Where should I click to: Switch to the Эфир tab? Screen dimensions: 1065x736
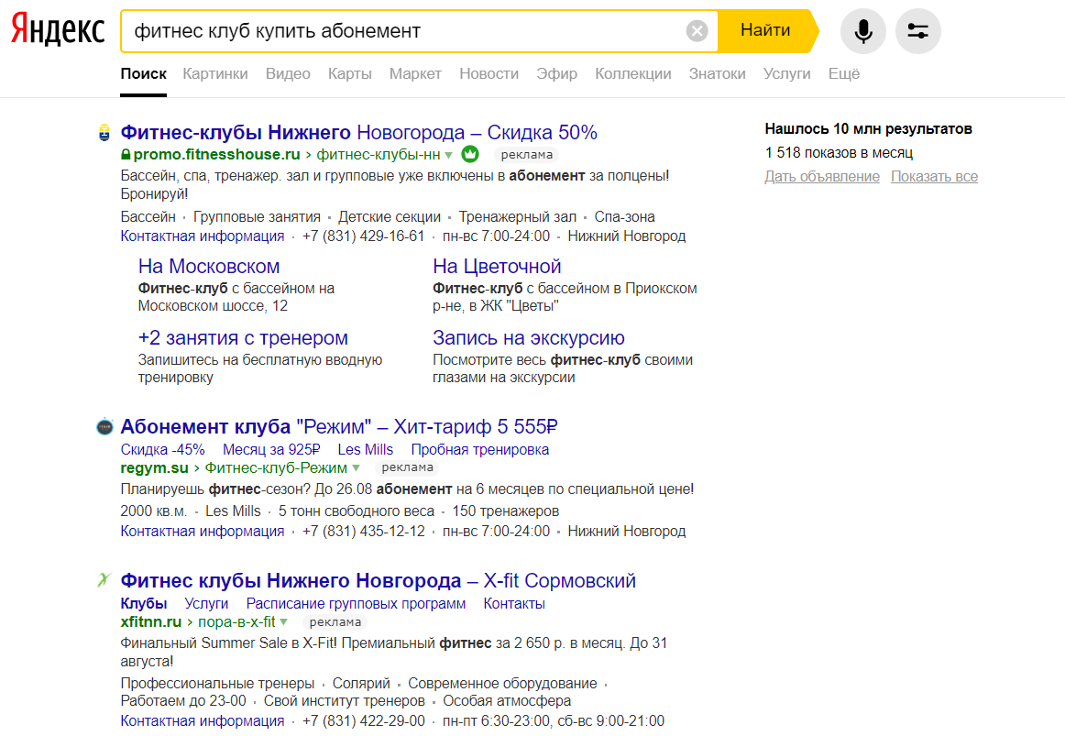coord(557,74)
